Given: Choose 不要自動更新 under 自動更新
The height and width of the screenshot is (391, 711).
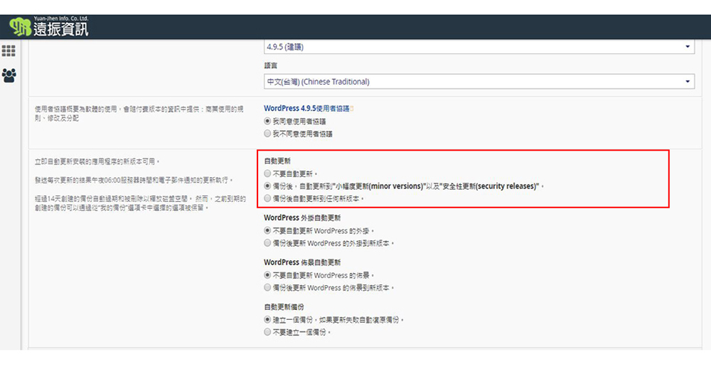Looking at the screenshot, I should point(267,173).
